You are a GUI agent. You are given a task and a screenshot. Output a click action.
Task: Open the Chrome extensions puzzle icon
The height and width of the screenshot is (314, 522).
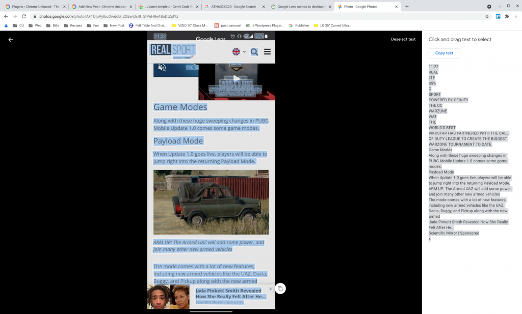507,16
